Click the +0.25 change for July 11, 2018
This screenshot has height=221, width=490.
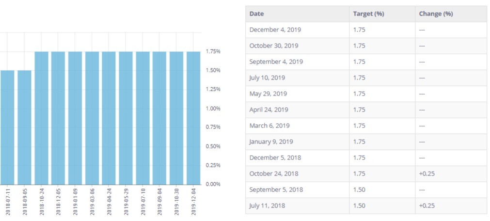[427, 205]
